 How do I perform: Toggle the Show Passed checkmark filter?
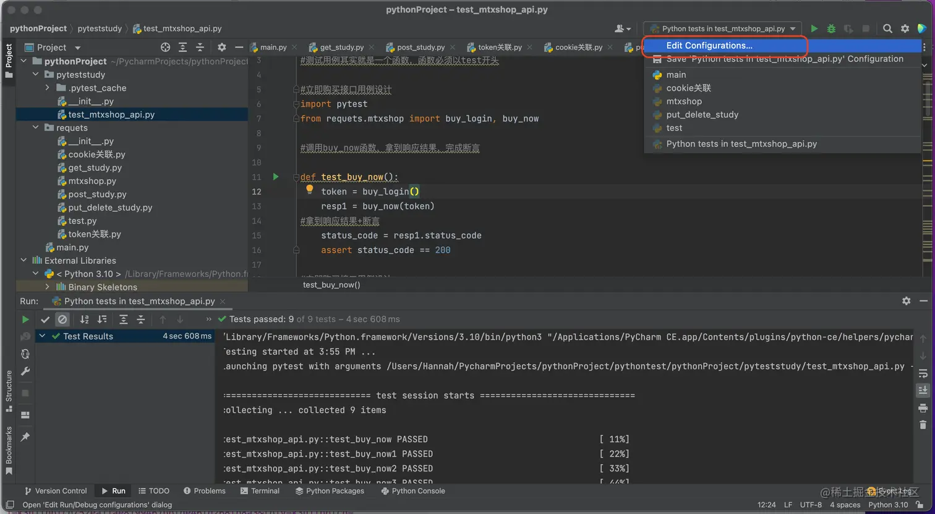45,319
